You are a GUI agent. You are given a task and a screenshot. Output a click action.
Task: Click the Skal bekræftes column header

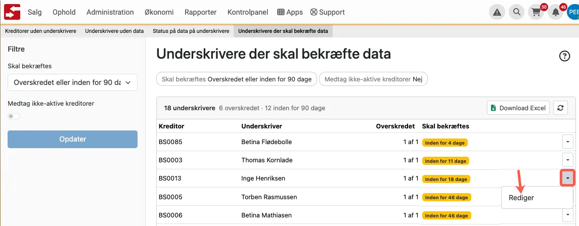tap(446, 126)
